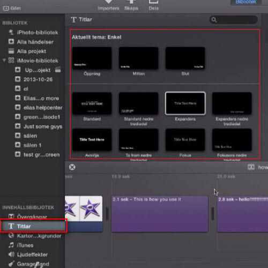Select the Ta fram nedre title thumbnail
Viewport: 268px width, 268px height.
pos(138,139)
